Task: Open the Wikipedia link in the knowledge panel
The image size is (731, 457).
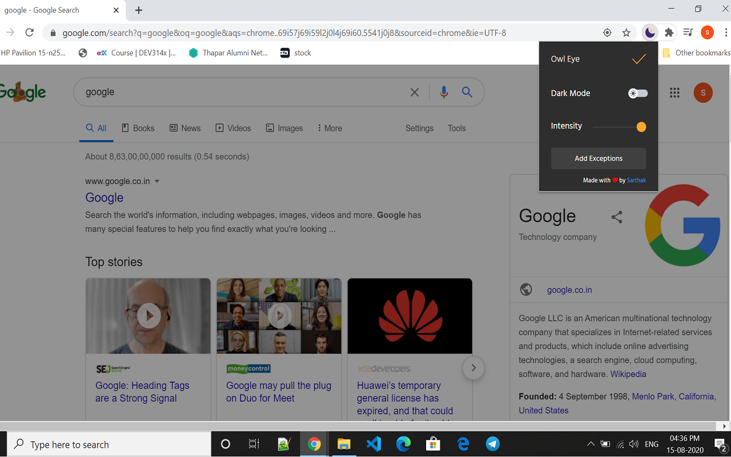Action: click(628, 374)
